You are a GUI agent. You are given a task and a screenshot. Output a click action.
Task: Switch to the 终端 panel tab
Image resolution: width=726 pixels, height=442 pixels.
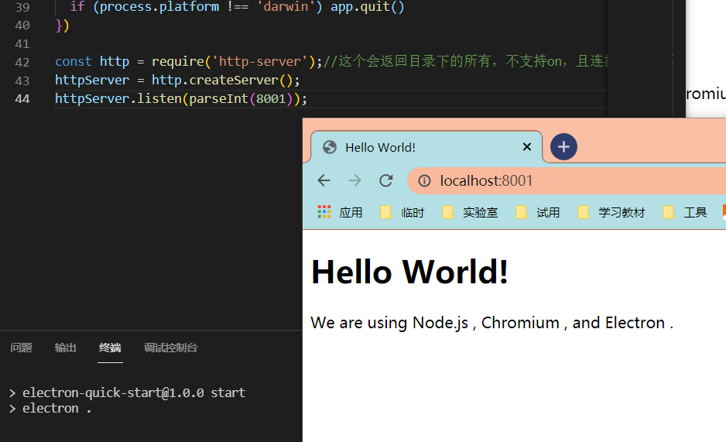click(x=110, y=348)
